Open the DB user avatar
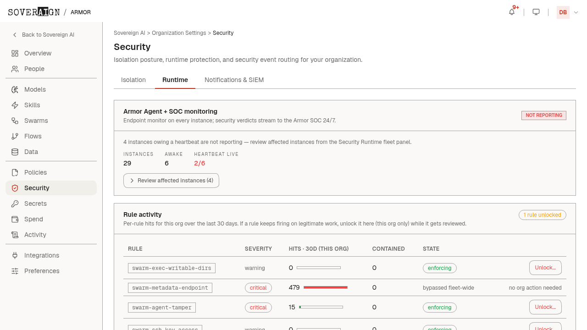 pos(563,12)
